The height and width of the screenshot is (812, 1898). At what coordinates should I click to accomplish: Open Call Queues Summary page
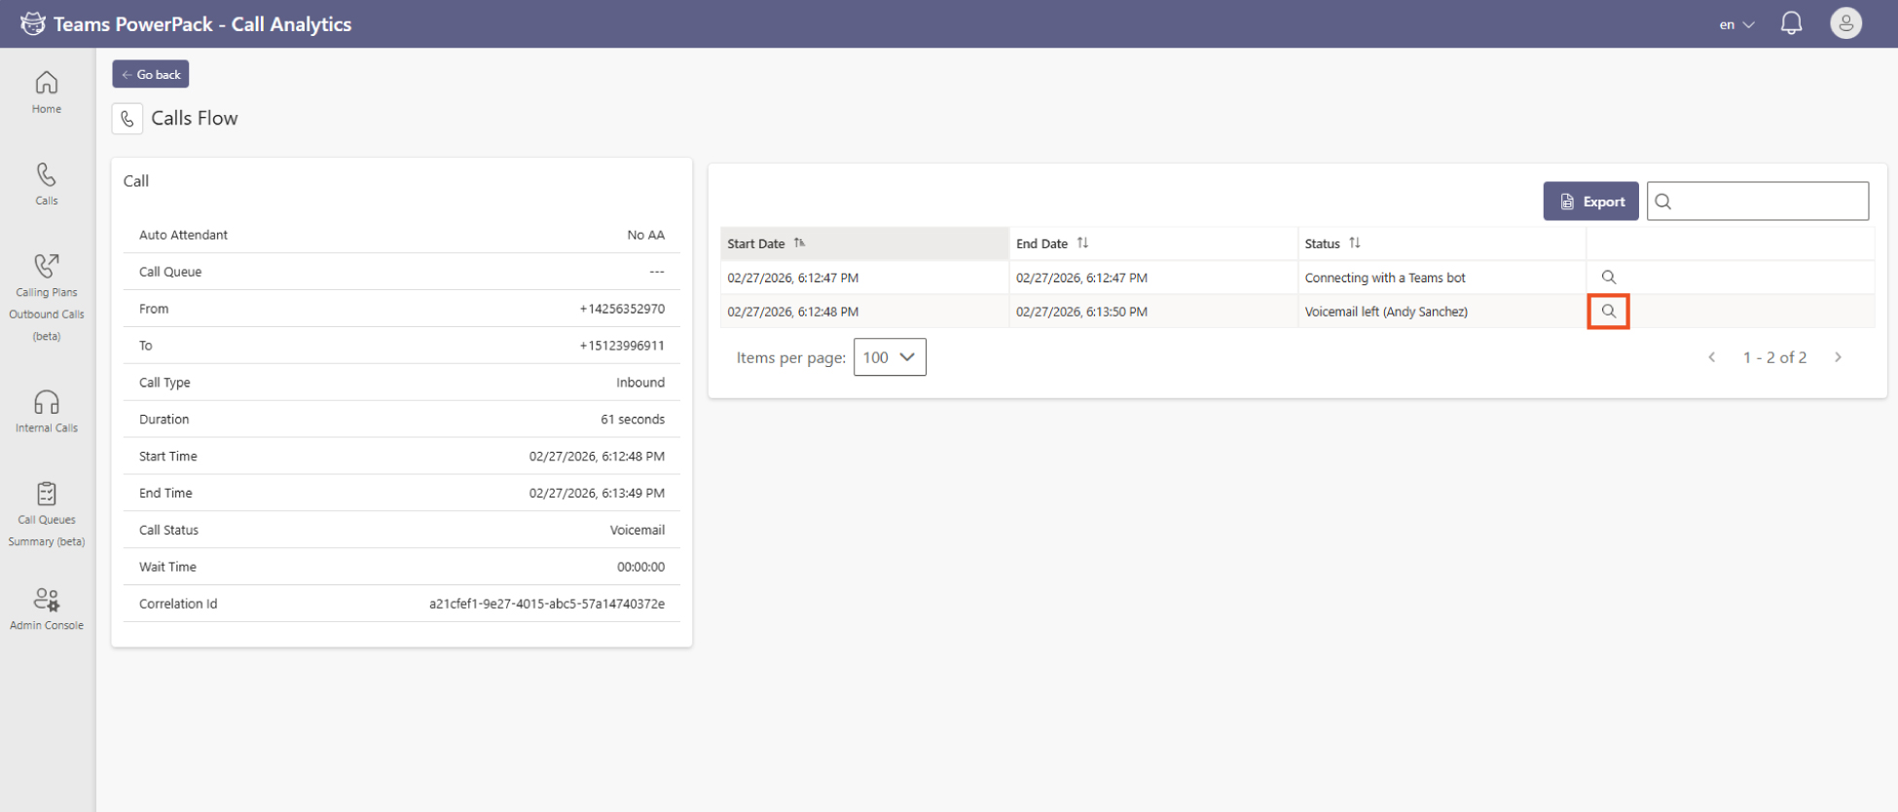pos(47,515)
